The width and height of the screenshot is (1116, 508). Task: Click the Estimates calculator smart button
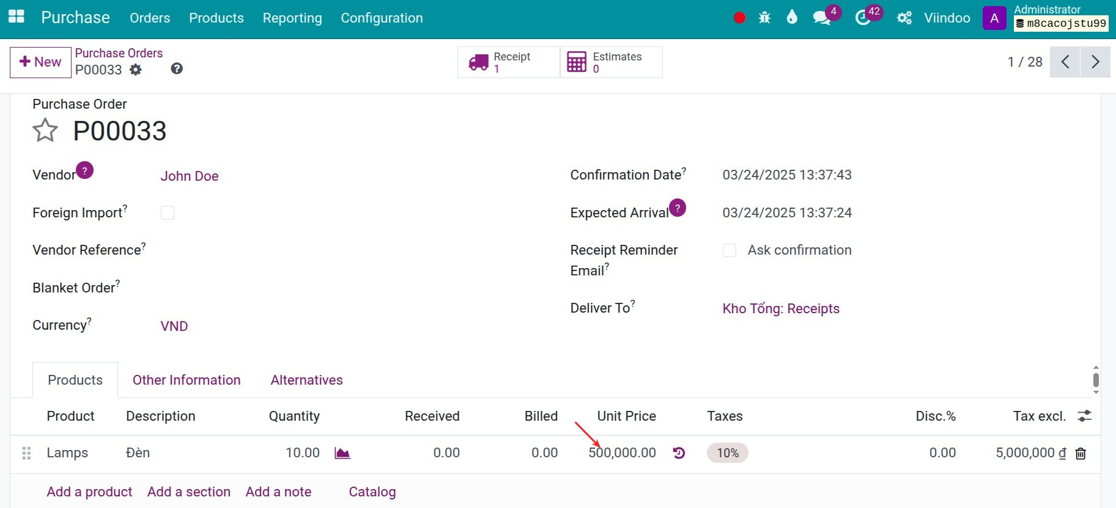click(611, 62)
